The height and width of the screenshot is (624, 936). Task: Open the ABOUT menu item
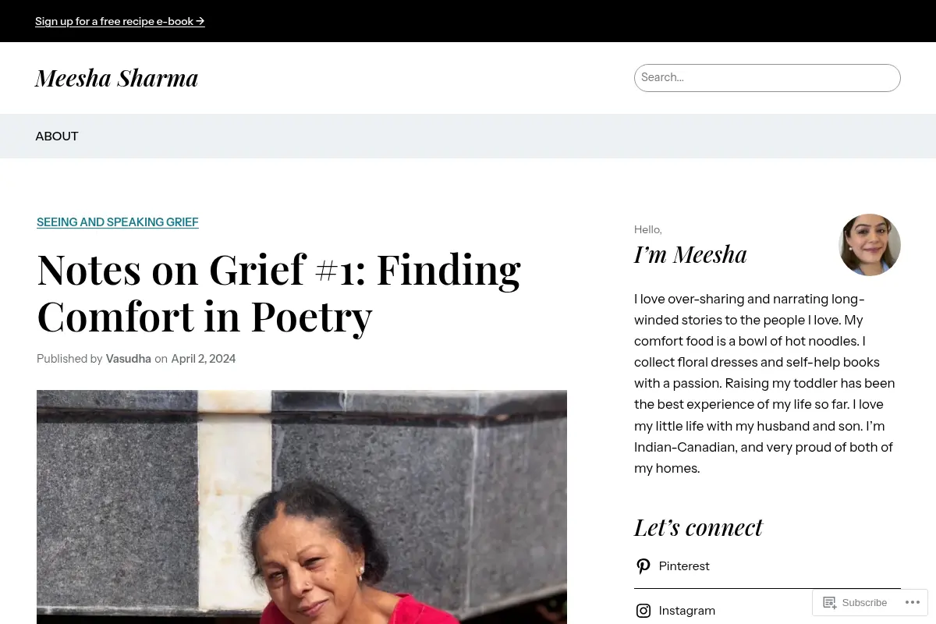(x=57, y=136)
